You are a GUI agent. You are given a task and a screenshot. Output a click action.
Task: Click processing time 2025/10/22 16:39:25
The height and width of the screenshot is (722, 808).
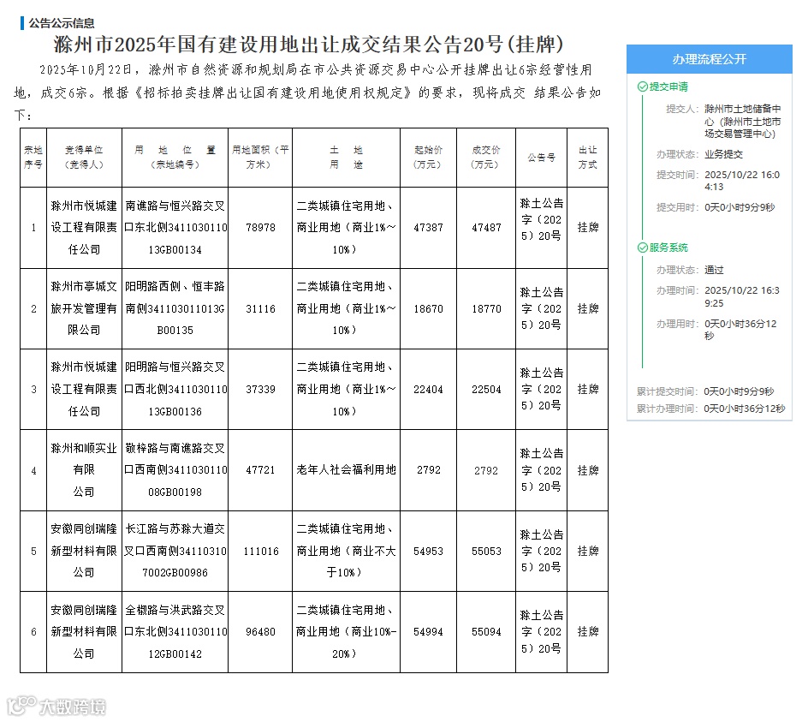coord(742,296)
